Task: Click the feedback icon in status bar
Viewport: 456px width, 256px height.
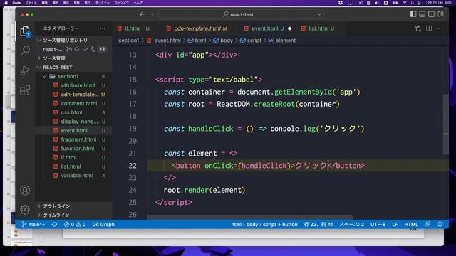Action: click(x=427, y=225)
